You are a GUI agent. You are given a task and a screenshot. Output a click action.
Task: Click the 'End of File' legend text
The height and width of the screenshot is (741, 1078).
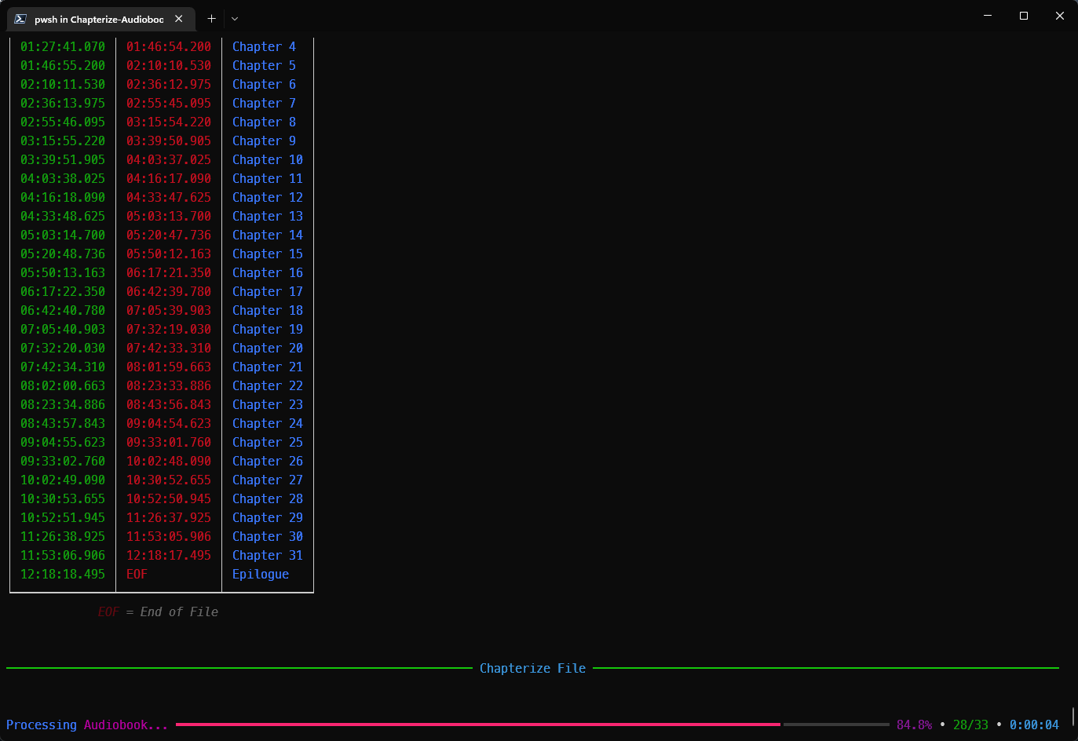[179, 612]
